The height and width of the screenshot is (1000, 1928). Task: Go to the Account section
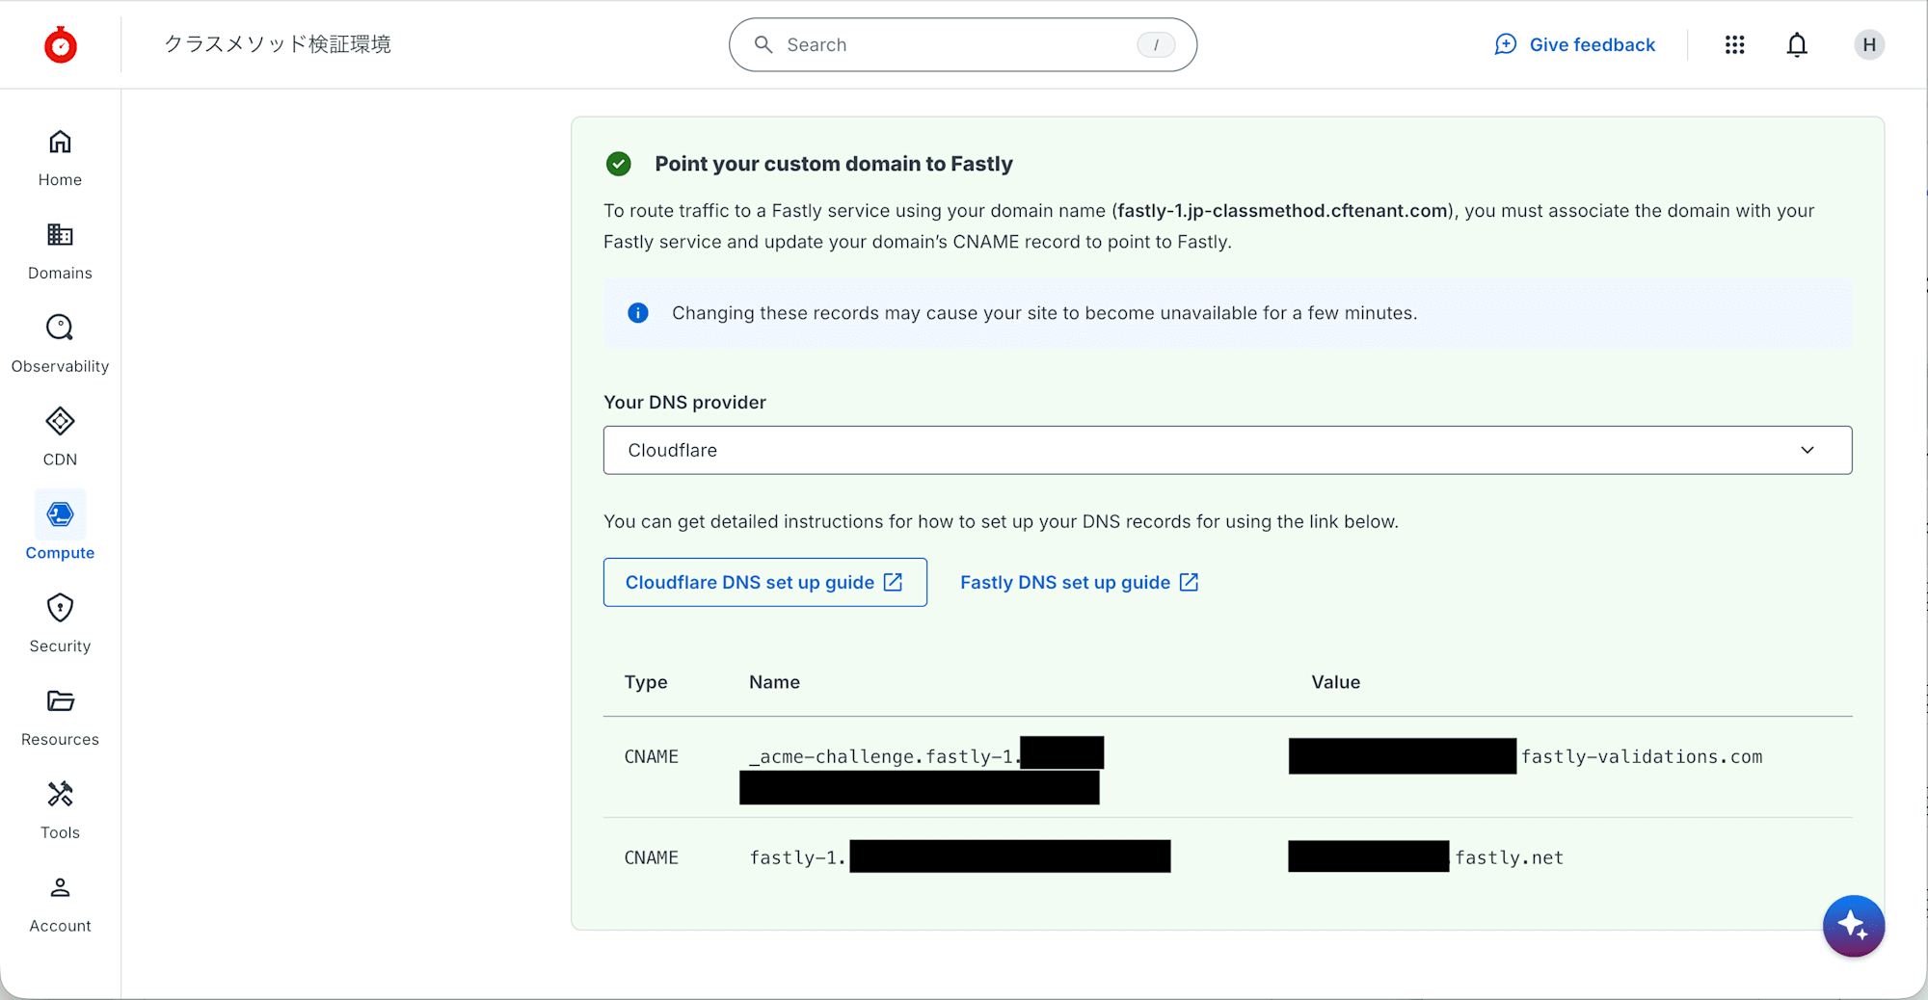click(60, 904)
